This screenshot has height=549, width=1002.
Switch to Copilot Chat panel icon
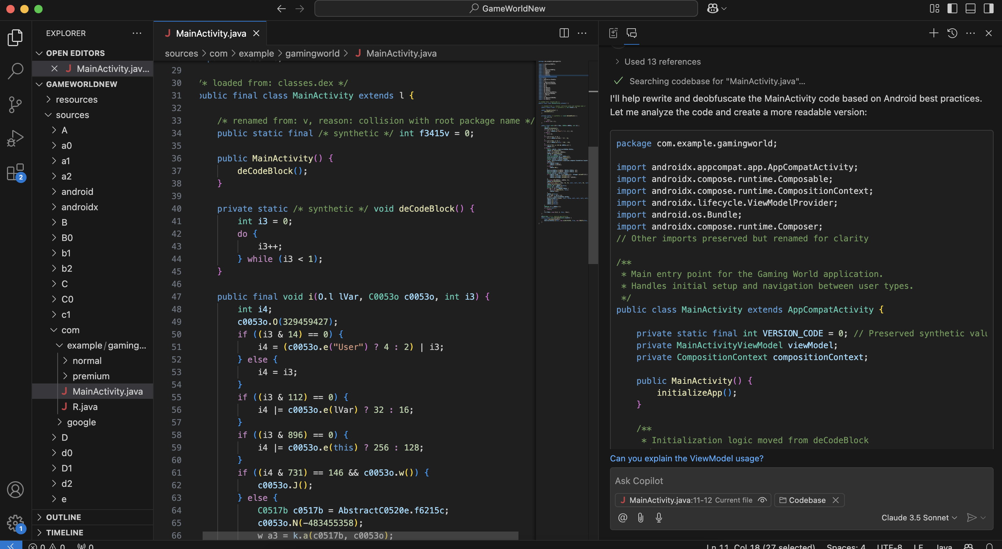632,33
